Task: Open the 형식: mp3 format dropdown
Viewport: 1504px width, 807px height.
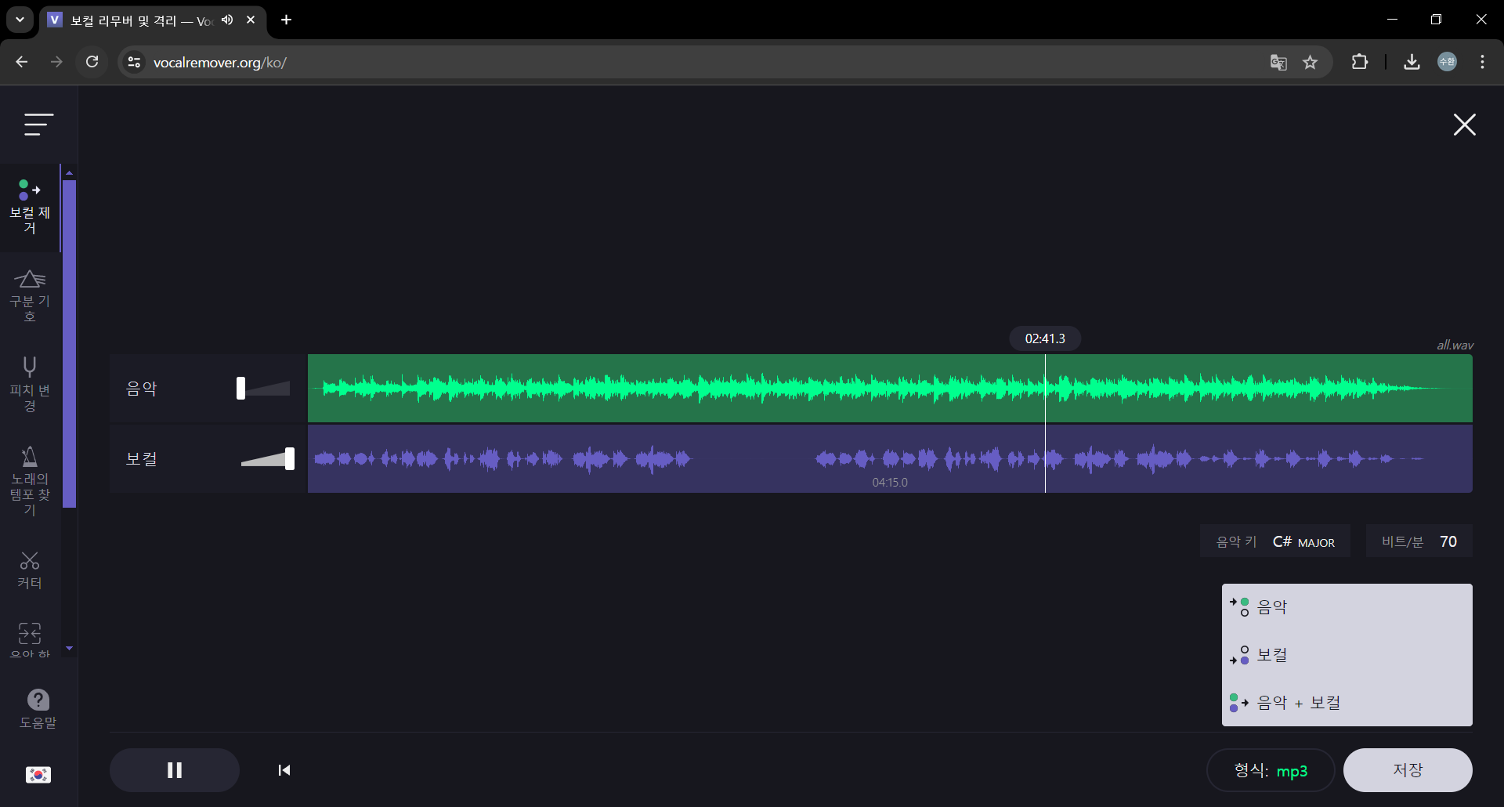Action: 1270,770
